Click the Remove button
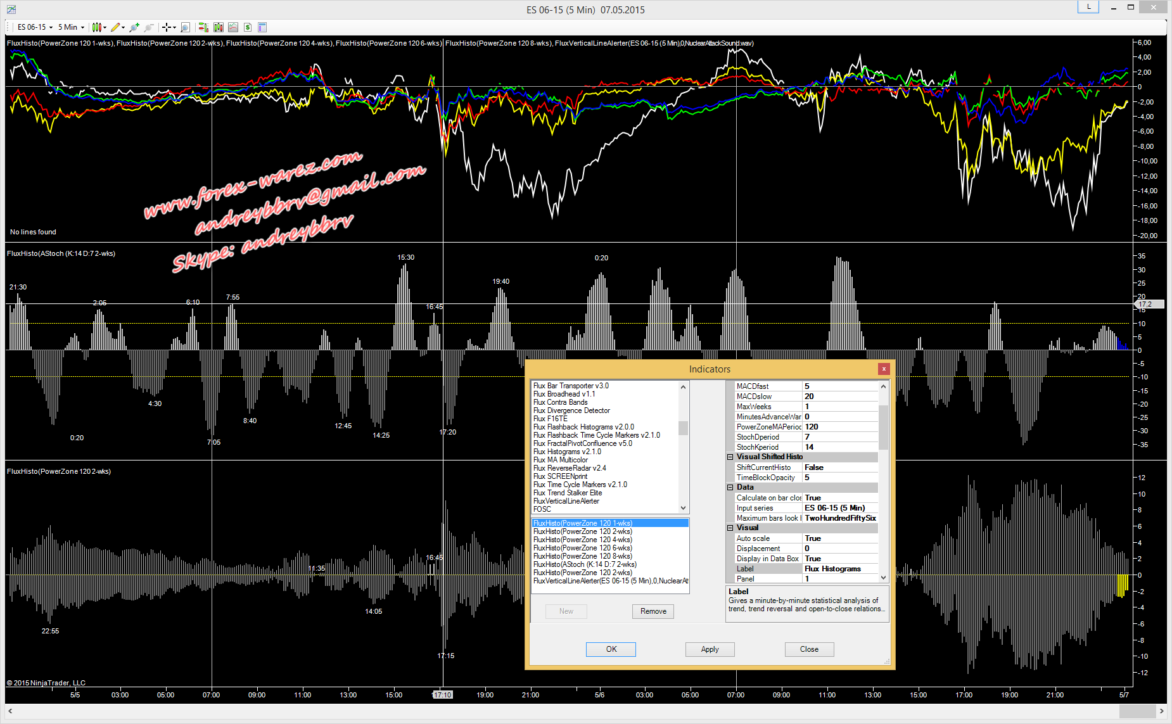 [x=653, y=611]
